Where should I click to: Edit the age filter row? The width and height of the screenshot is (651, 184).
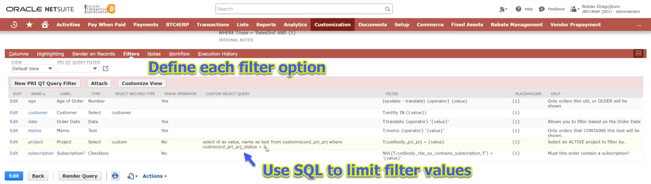[x=14, y=101]
